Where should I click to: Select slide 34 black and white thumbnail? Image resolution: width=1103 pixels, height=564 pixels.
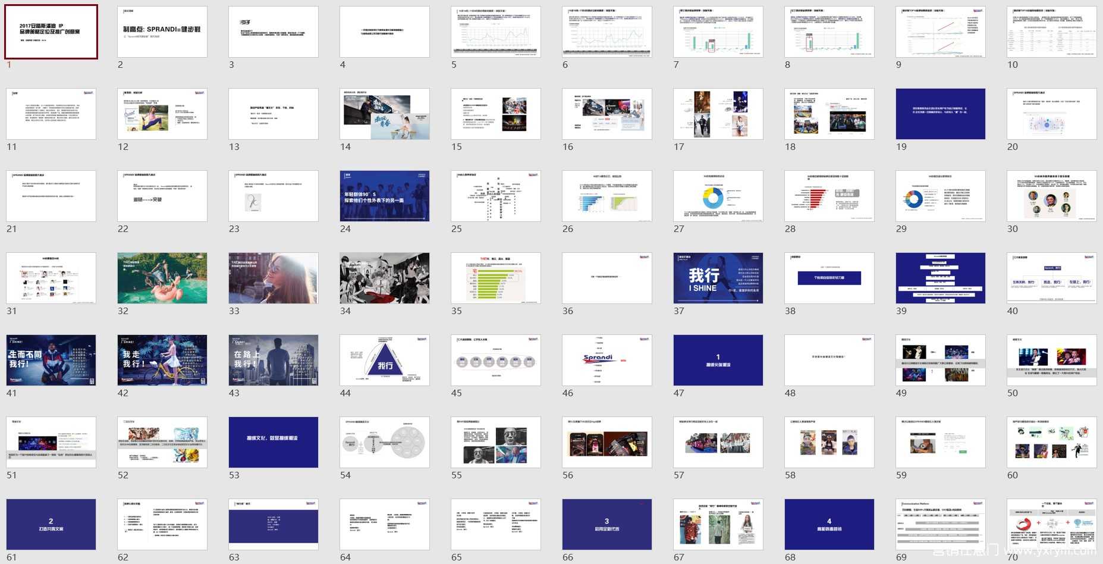coord(385,278)
